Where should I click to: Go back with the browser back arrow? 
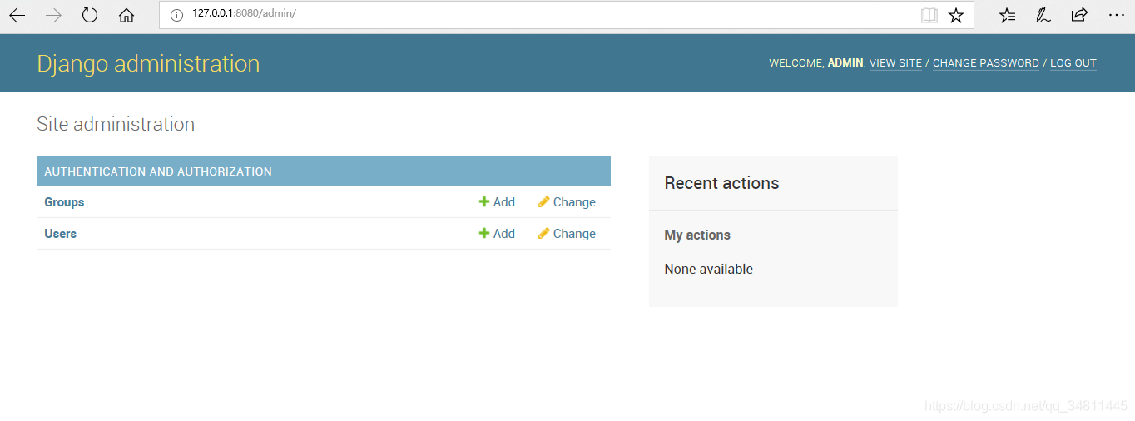pyautogui.click(x=17, y=15)
